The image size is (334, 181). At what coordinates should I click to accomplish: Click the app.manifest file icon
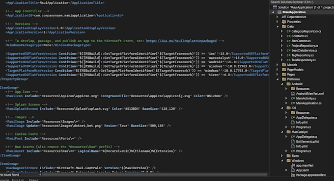click(293, 165)
